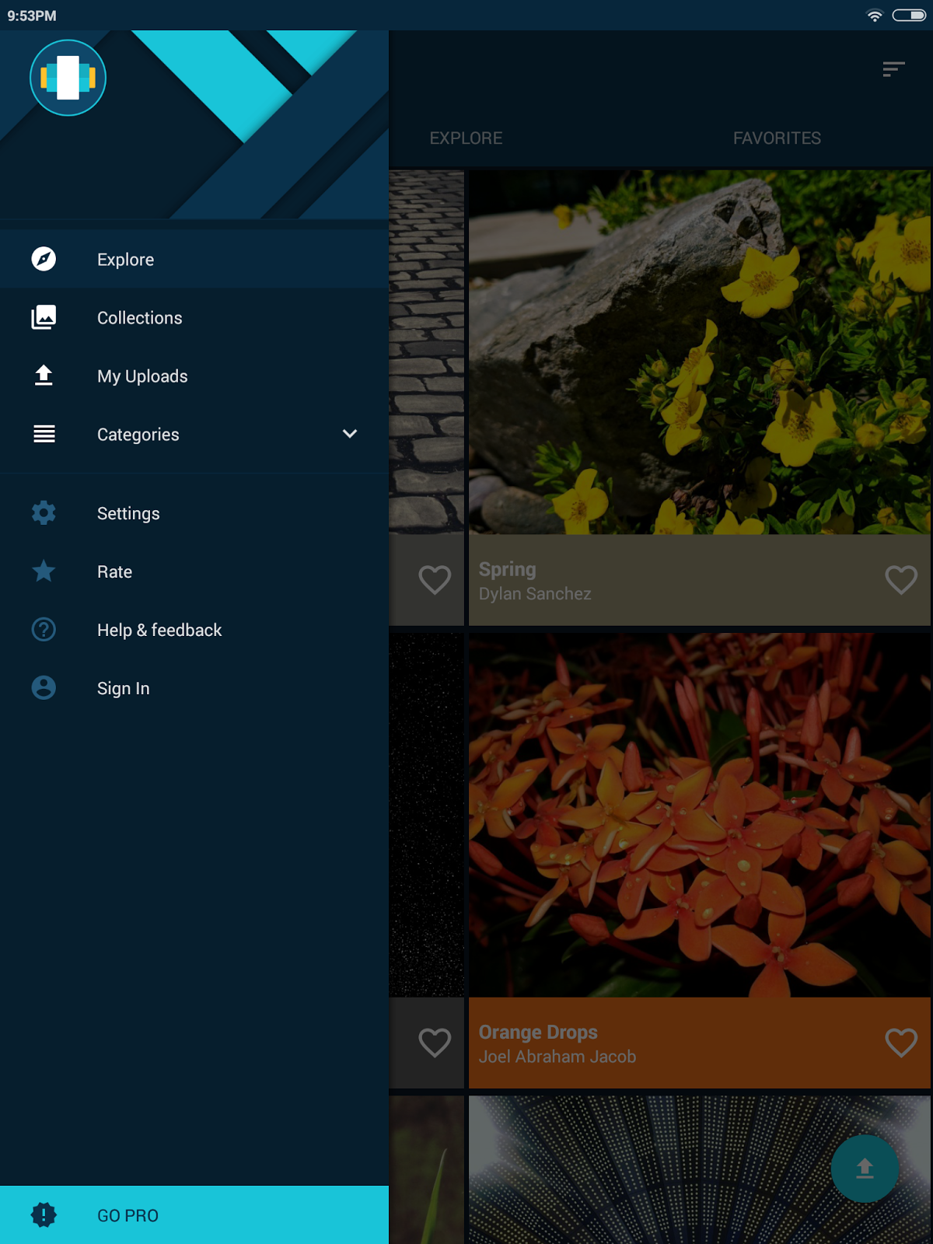Viewport: 933px width, 1244px height.
Task: Open the sort filter icon at top right
Action: click(893, 69)
